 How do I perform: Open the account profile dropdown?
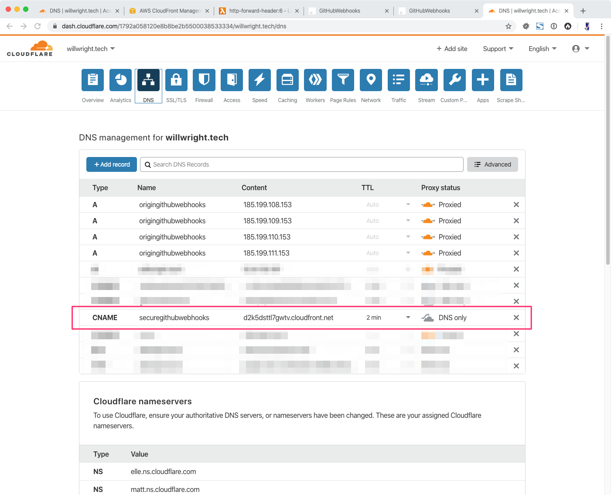point(581,49)
